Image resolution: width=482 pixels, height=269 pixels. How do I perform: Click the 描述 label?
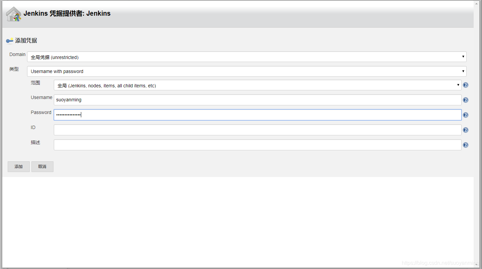click(35, 142)
